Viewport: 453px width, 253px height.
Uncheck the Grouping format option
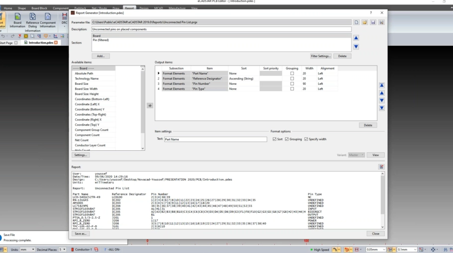click(287, 139)
